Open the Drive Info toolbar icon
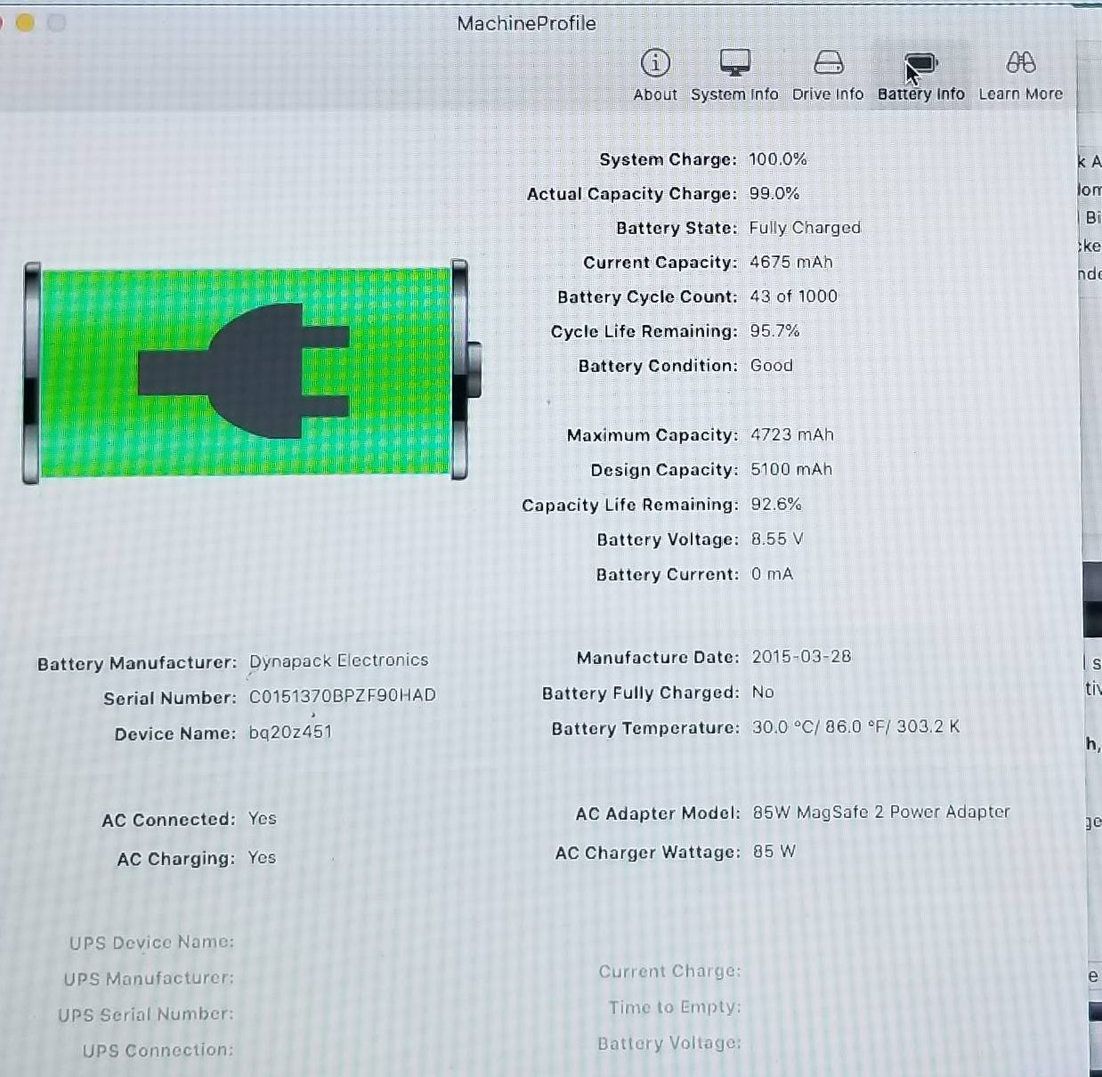The image size is (1102, 1077). click(828, 63)
